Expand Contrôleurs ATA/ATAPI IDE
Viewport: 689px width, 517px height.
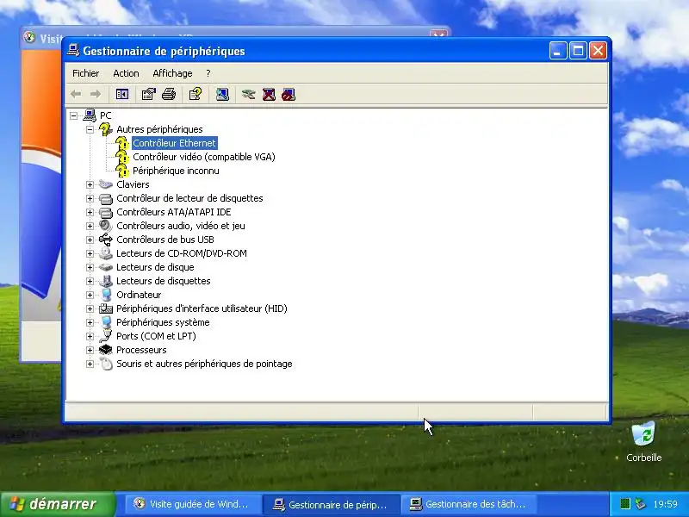coord(90,212)
